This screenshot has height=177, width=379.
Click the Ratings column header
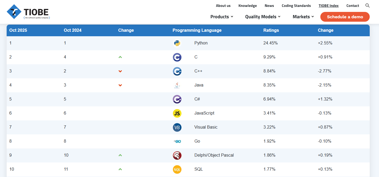(271, 30)
